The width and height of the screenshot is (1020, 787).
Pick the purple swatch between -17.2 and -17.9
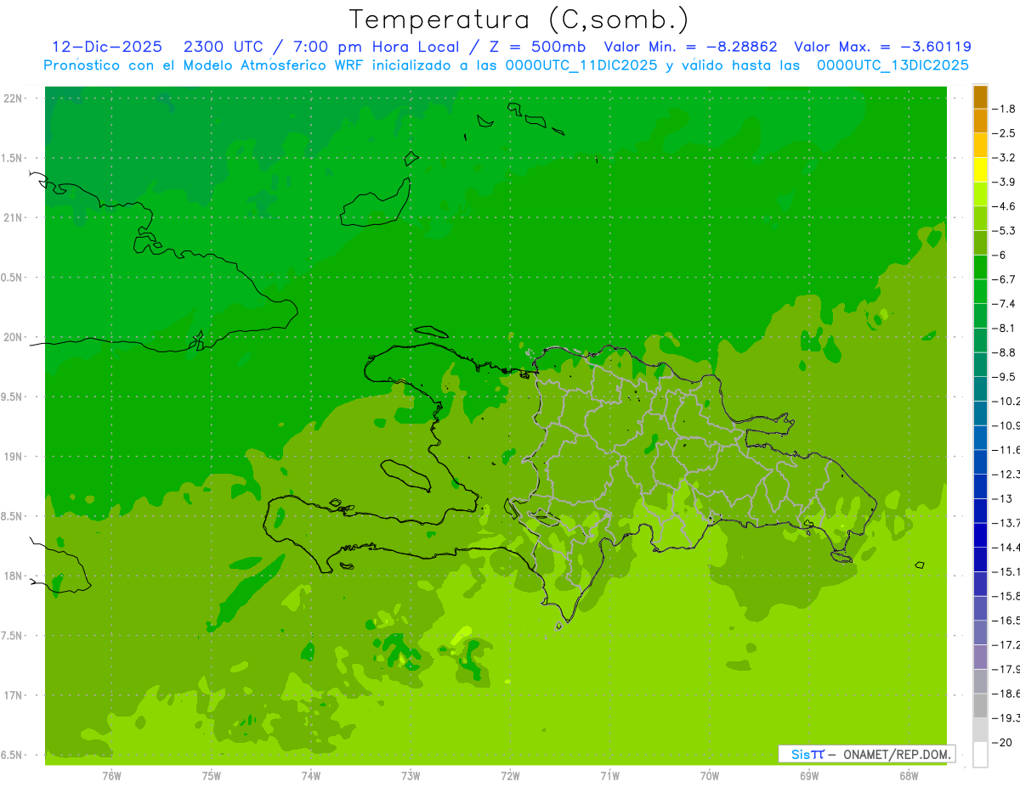(980, 657)
